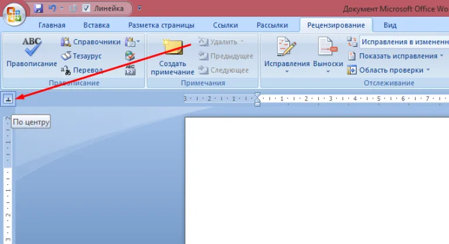Open the Удалить dropdown arrow
The image size is (449, 244).
[242, 42]
